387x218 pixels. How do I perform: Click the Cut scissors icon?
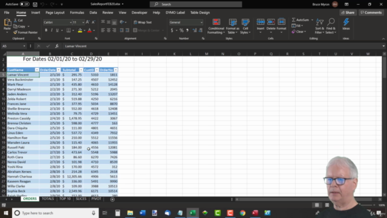[x=16, y=20]
